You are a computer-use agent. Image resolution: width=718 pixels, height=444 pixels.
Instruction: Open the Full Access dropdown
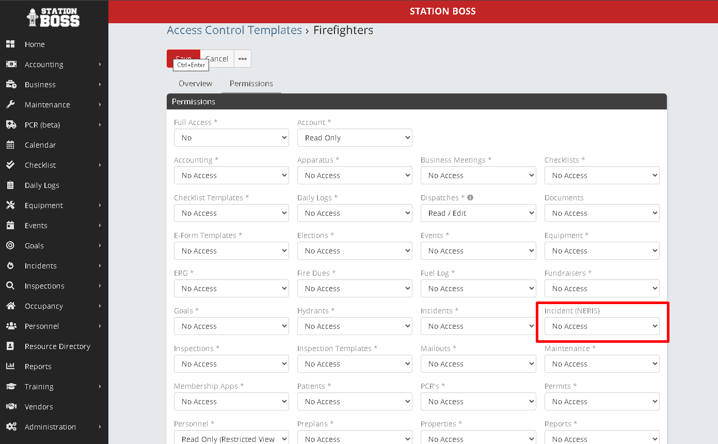[231, 138]
